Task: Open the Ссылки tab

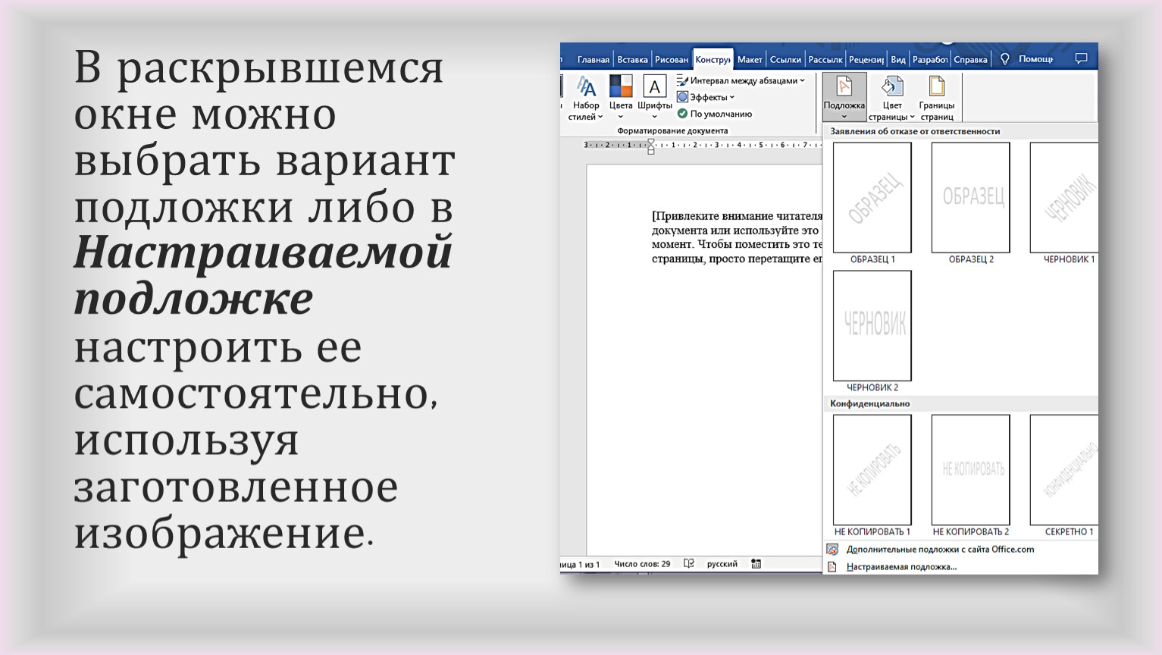Action: 785,59
